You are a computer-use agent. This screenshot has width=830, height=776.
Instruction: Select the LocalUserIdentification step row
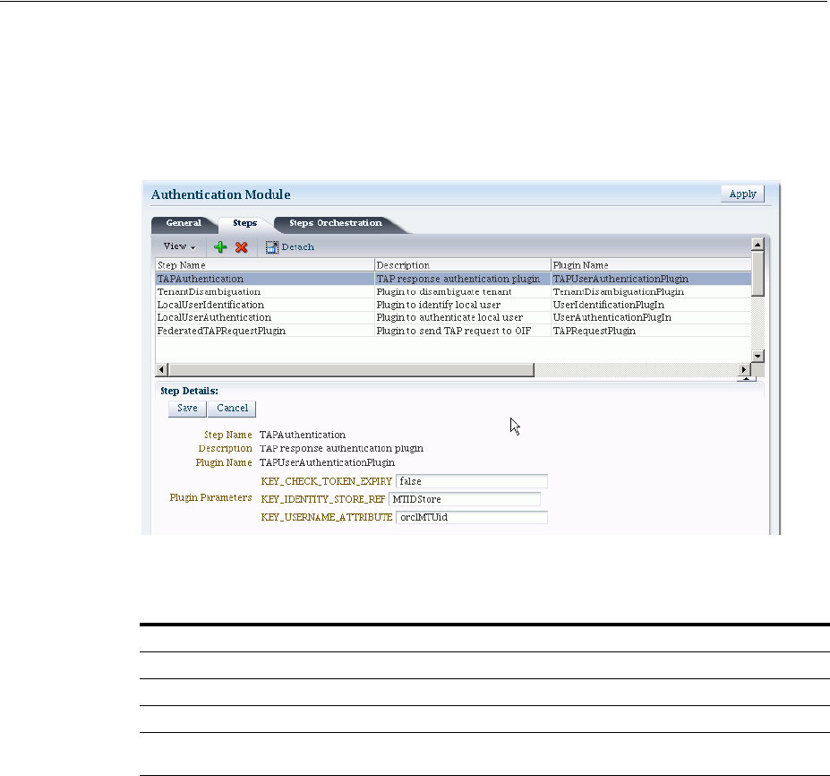coord(453,305)
